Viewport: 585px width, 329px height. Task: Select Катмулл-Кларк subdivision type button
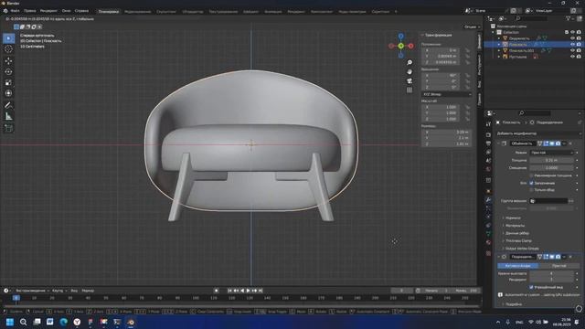click(x=518, y=266)
